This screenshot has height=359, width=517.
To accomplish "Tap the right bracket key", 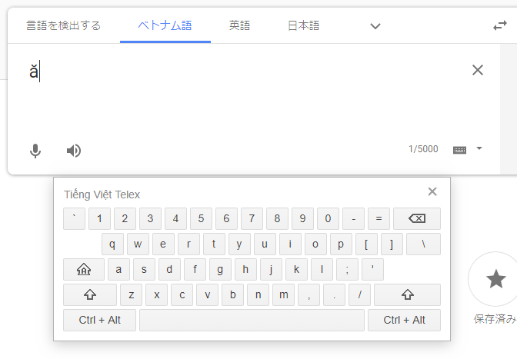I will click(x=392, y=244).
